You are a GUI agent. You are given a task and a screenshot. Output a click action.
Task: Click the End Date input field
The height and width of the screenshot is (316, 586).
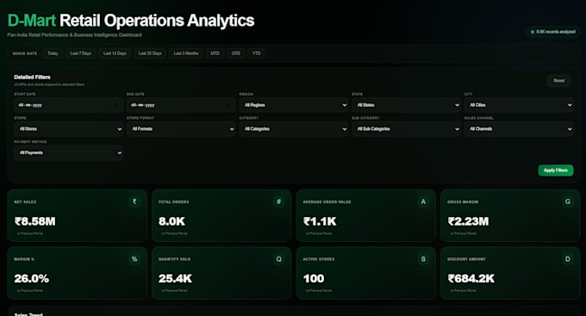click(x=181, y=105)
